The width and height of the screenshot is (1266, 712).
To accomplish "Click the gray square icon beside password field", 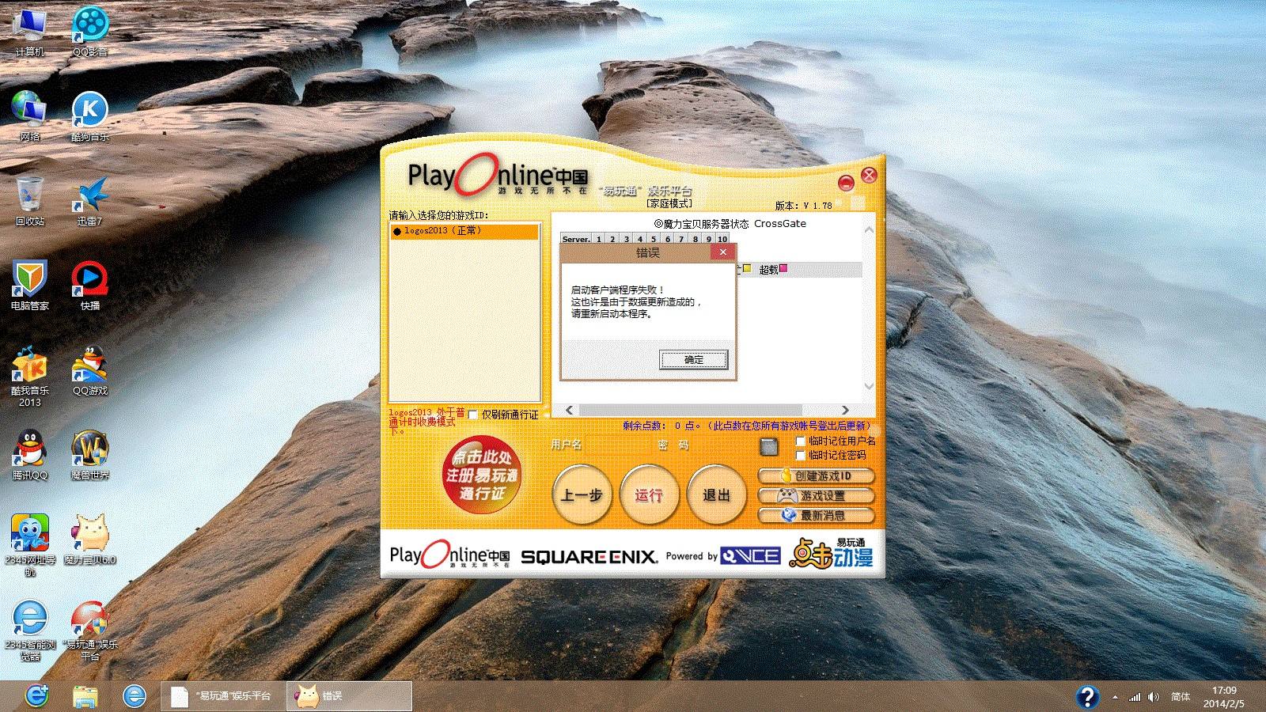I will click(x=768, y=447).
